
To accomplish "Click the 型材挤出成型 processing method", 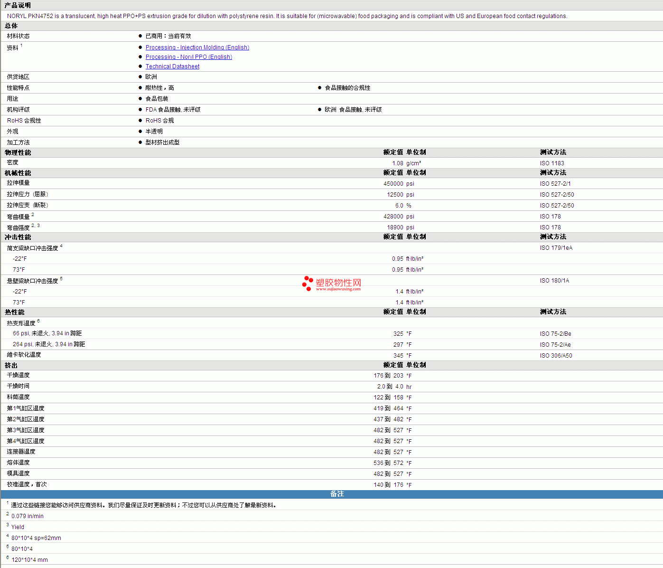I will click(162, 142).
